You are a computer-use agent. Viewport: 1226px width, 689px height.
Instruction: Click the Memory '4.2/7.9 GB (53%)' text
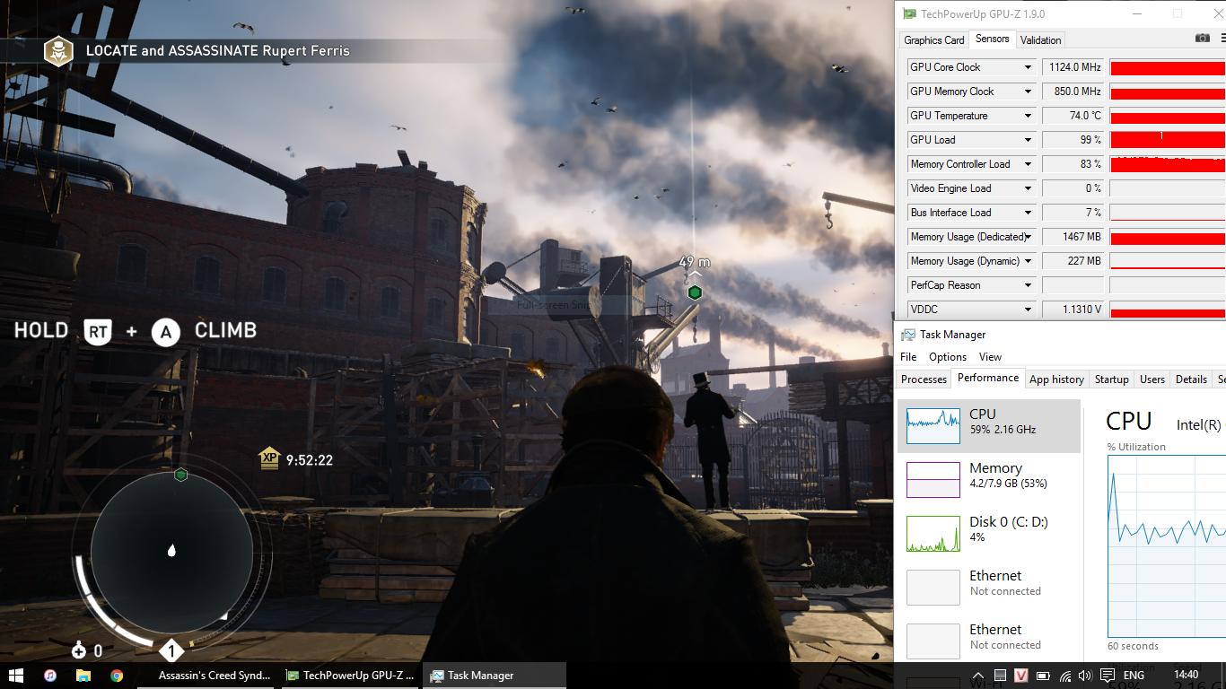(1008, 484)
